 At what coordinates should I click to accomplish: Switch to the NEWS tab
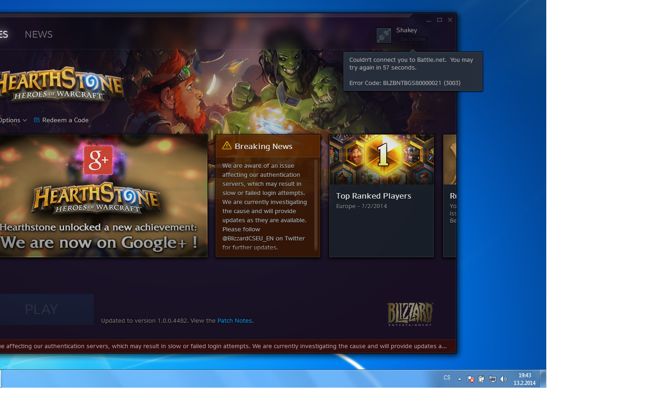click(x=39, y=35)
